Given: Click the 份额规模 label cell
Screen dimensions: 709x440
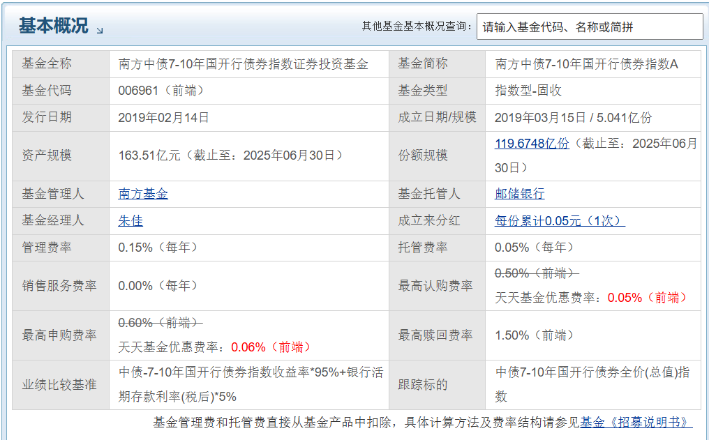Looking at the screenshot, I should (x=438, y=156).
